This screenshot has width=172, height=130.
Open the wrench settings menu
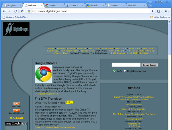[x=167, y=11]
